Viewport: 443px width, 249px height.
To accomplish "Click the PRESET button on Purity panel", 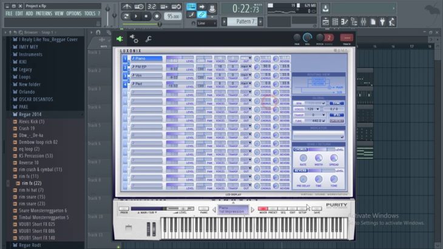I will tap(272, 208).
